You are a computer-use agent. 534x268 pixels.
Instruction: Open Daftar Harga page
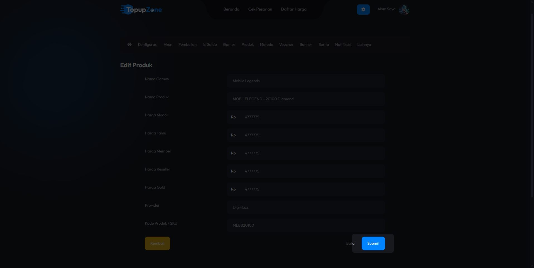coord(293,9)
